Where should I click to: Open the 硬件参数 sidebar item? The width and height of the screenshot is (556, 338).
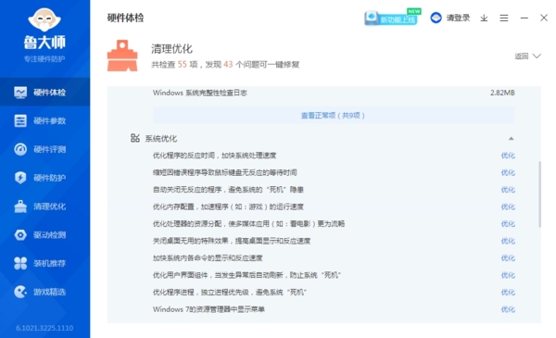pos(45,120)
